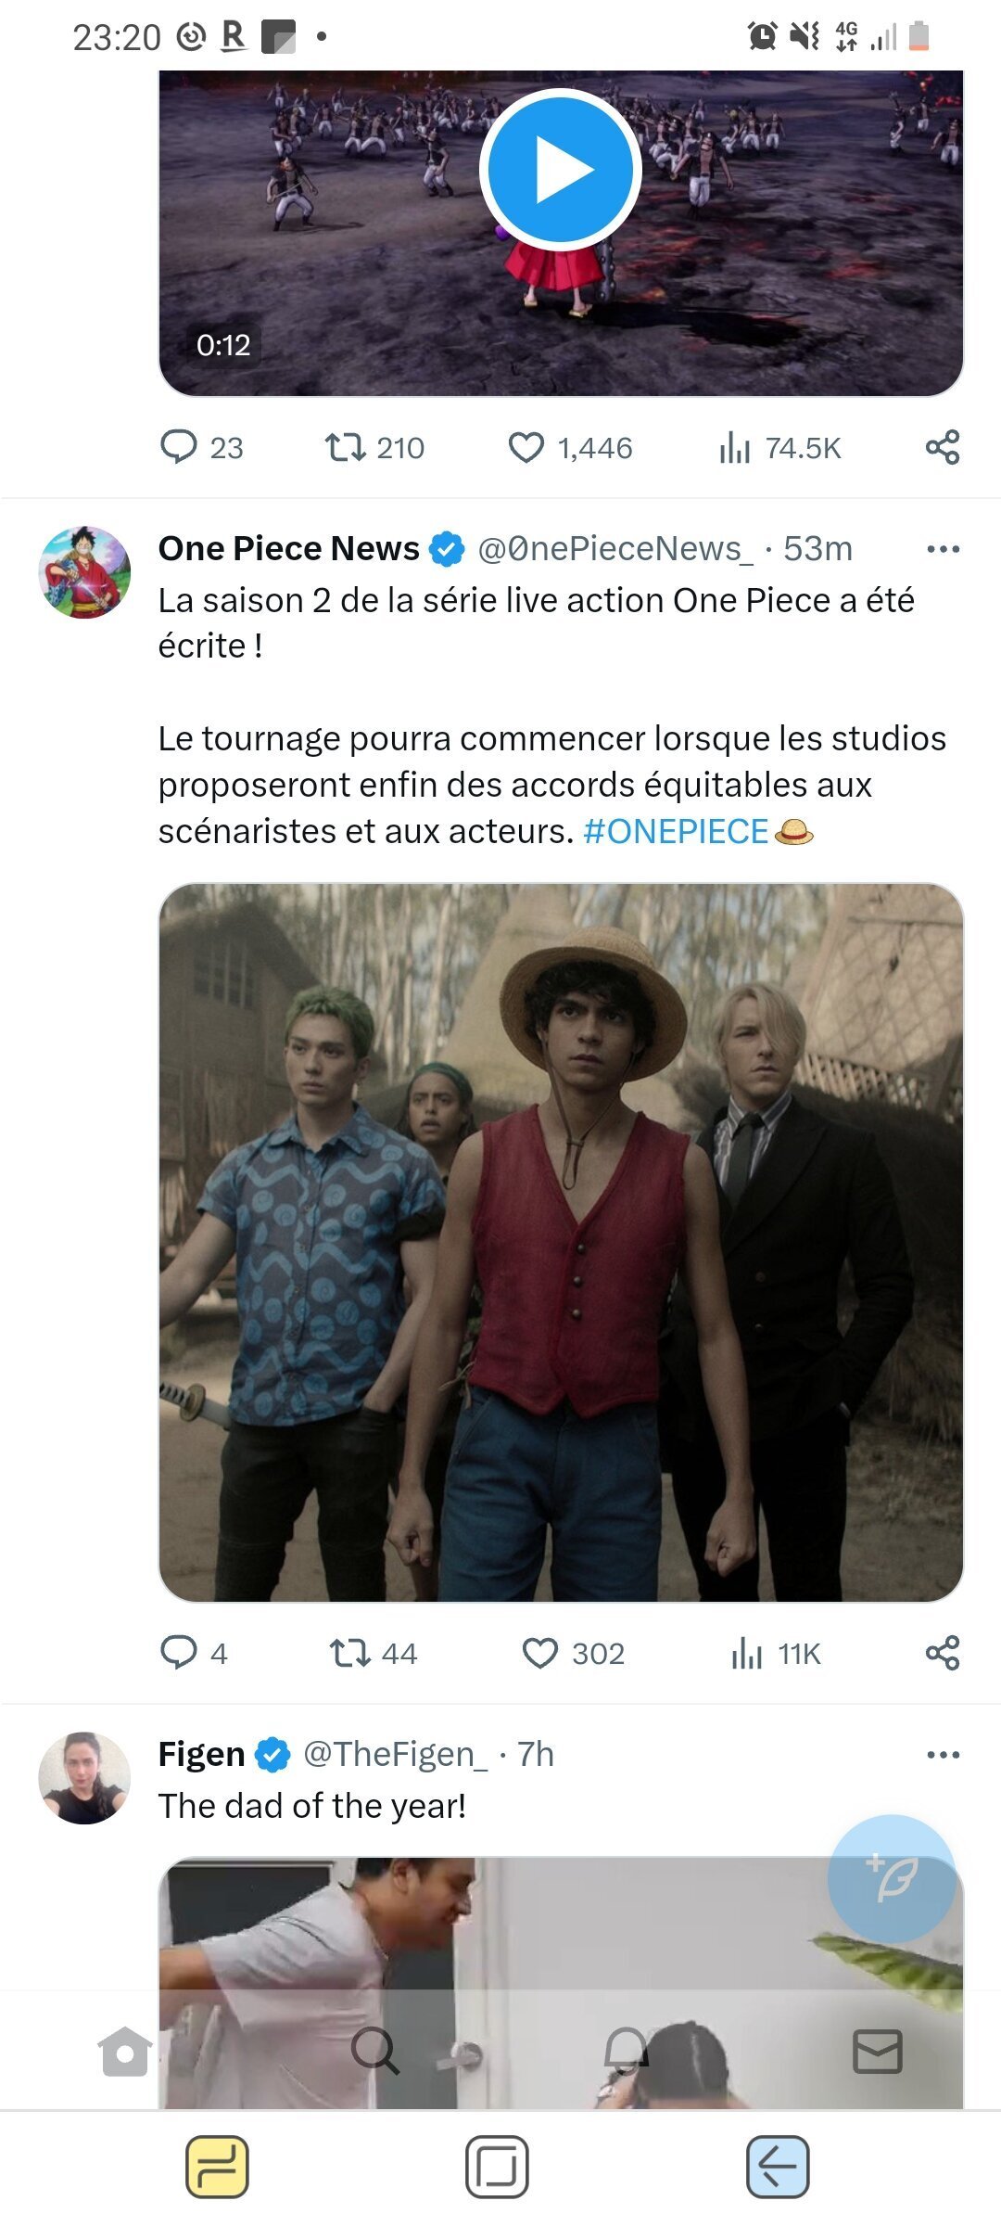Open comments on the video tweet
This screenshot has height=2226, width=1001.
[x=201, y=448]
